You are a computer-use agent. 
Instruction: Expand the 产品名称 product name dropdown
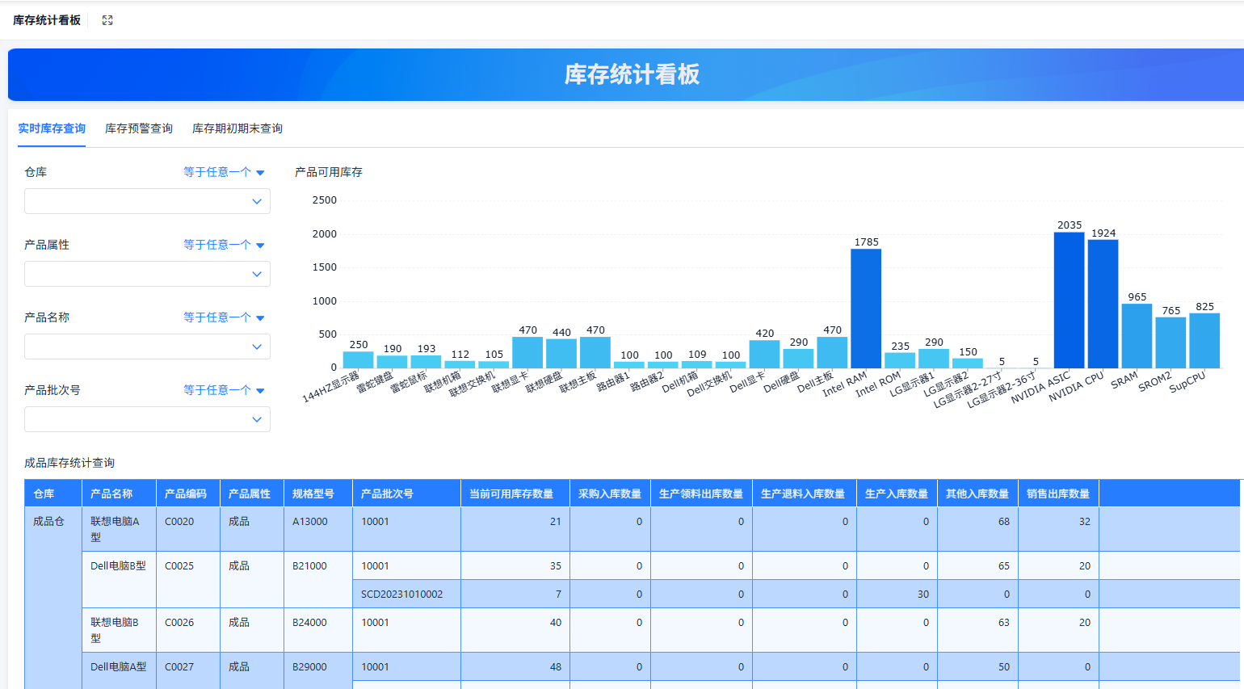[147, 346]
